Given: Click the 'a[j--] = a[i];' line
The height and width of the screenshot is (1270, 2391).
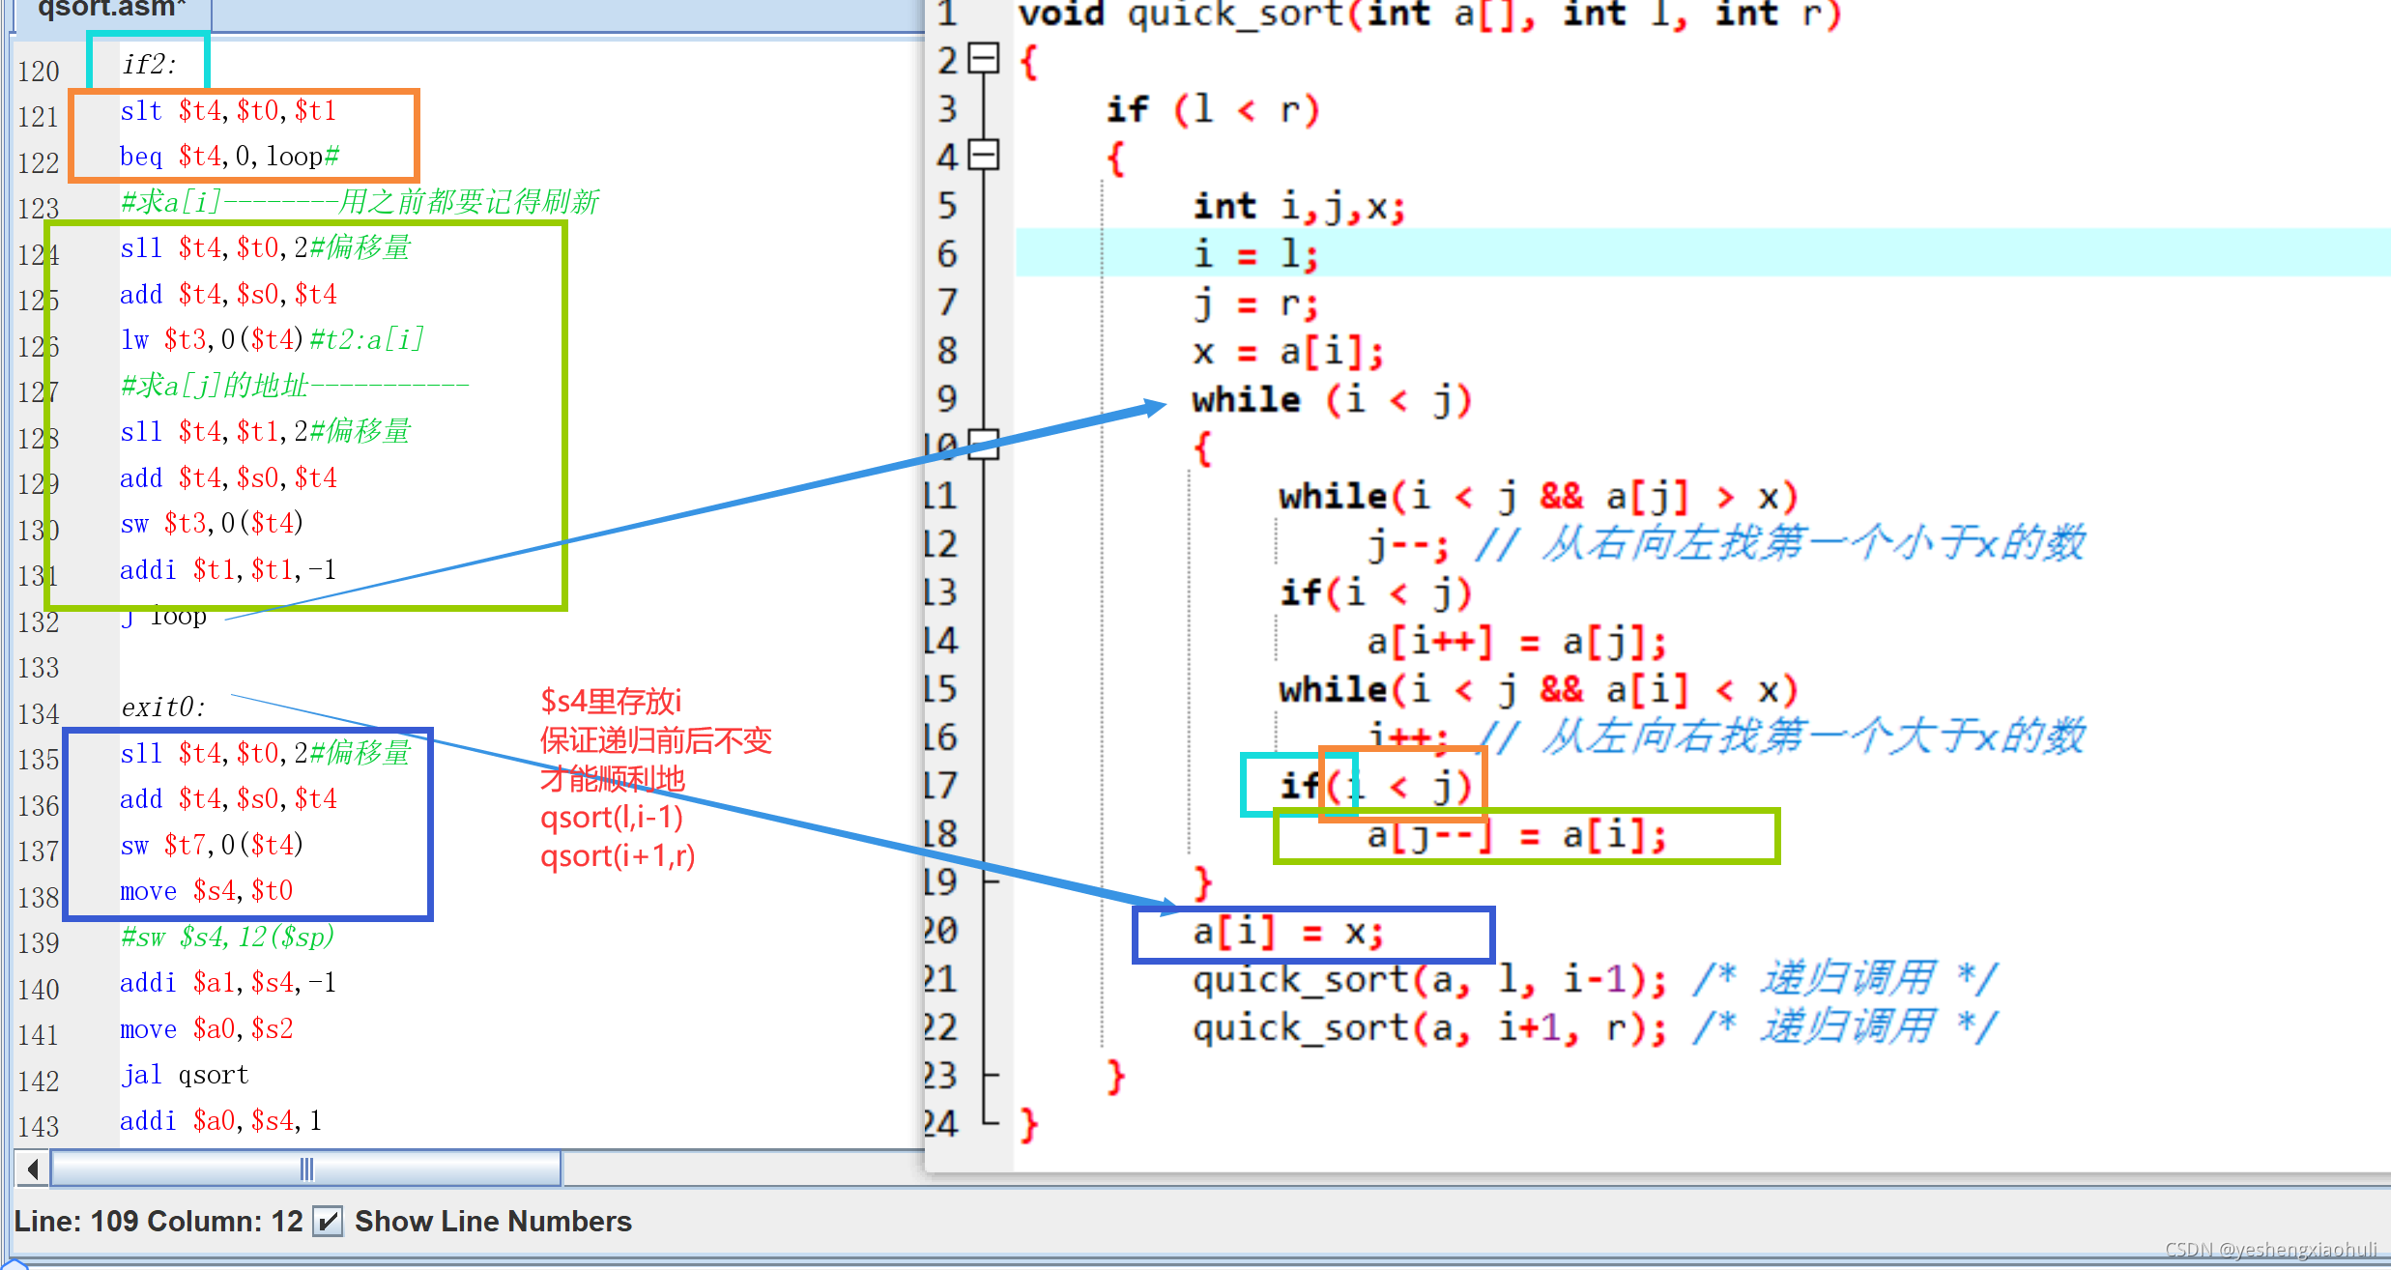Looking at the screenshot, I should coord(1517,835).
